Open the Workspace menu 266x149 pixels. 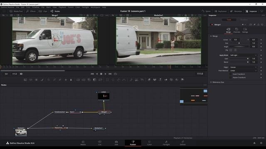coord(95,7)
